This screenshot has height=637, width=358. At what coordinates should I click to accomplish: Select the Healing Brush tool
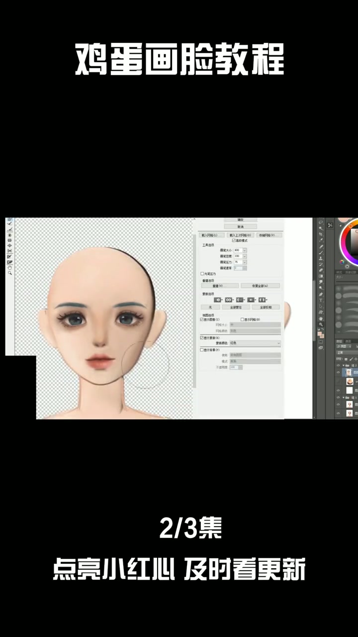[x=321, y=246]
